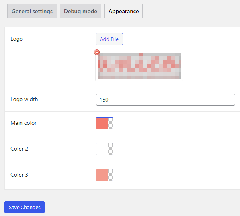Remove the uploaded logo with red minus icon
The image size is (240, 216).
click(x=97, y=53)
